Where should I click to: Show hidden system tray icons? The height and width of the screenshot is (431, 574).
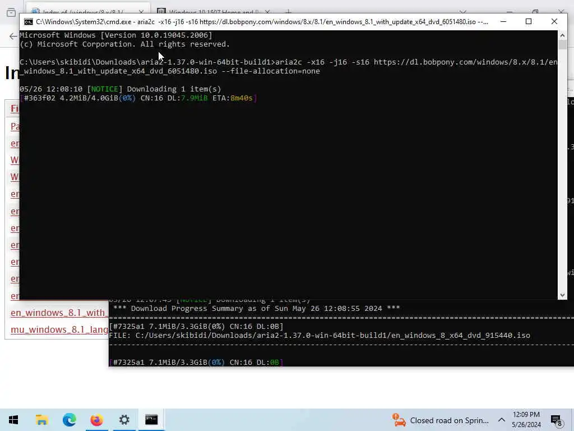pyautogui.click(x=502, y=420)
